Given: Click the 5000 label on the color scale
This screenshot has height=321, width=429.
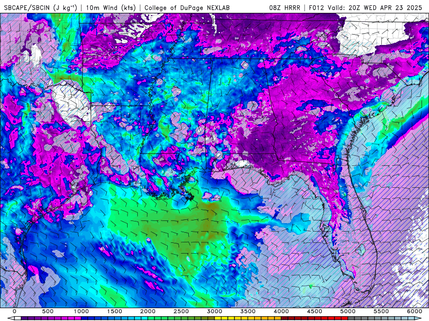Looking at the screenshot, I should [x=348, y=311].
